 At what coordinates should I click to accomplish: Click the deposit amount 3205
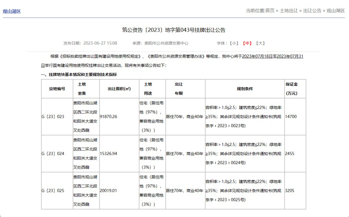pyautogui.click(x=290, y=191)
